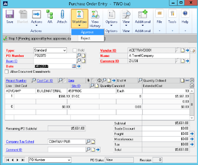Open the Buyer ID link
This screenshot has width=198, height=165.
coord(11,61)
